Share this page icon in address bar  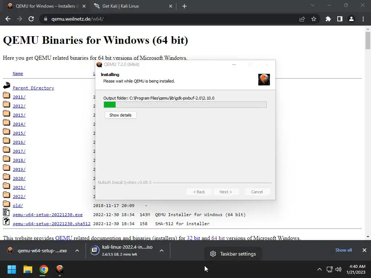pos(302,19)
